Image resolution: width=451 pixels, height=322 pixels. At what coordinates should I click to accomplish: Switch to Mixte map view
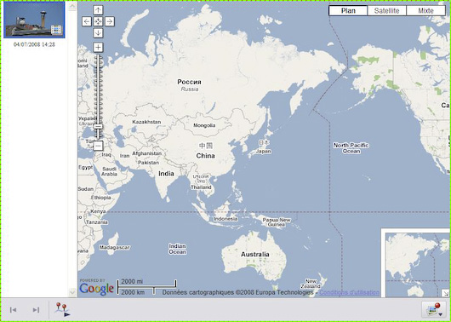pos(425,11)
